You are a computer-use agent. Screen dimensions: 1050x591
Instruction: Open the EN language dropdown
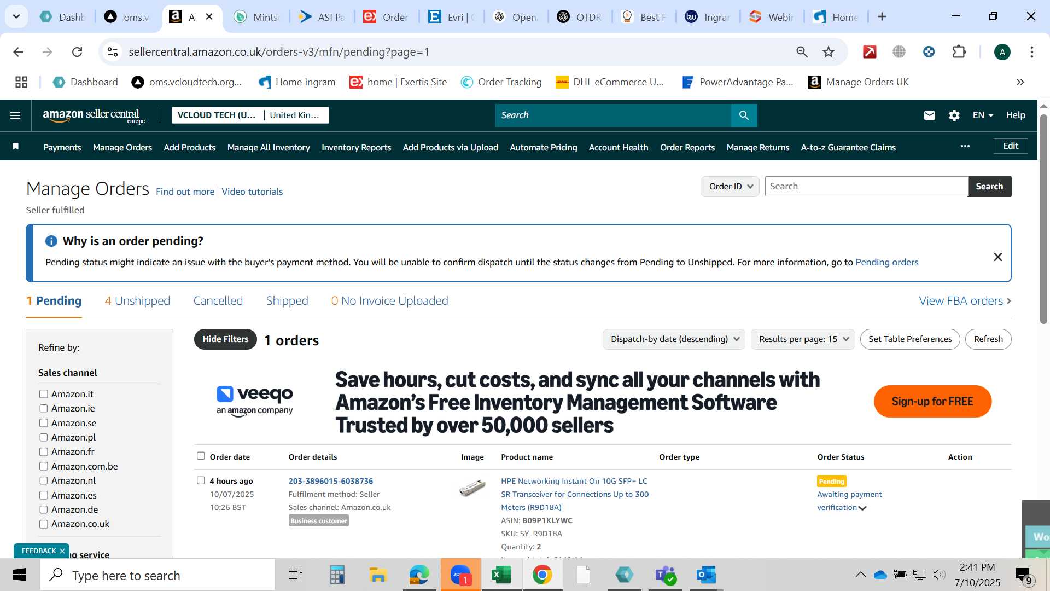[983, 115]
